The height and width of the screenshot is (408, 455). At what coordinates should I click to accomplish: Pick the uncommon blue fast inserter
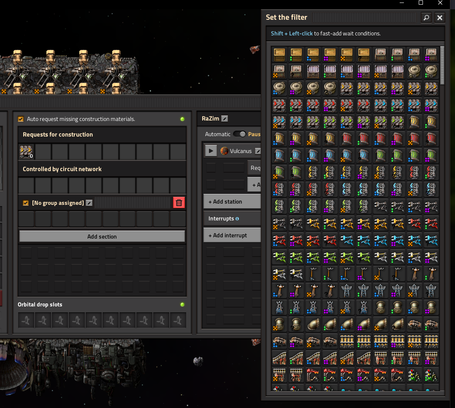pyautogui.click(x=363, y=239)
